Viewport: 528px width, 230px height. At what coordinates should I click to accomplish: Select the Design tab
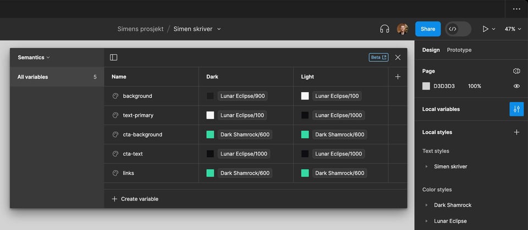click(431, 50)
